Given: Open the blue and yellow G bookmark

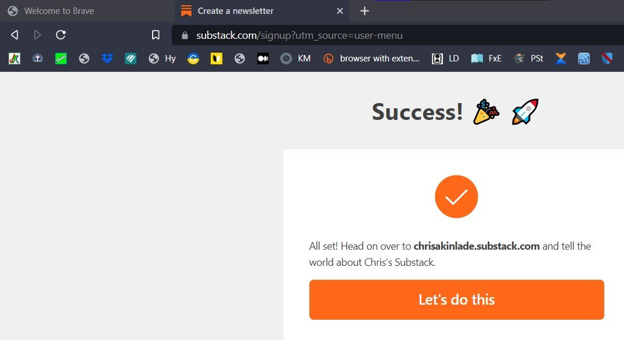Looking at the screenshot, I should pos(193,59).
